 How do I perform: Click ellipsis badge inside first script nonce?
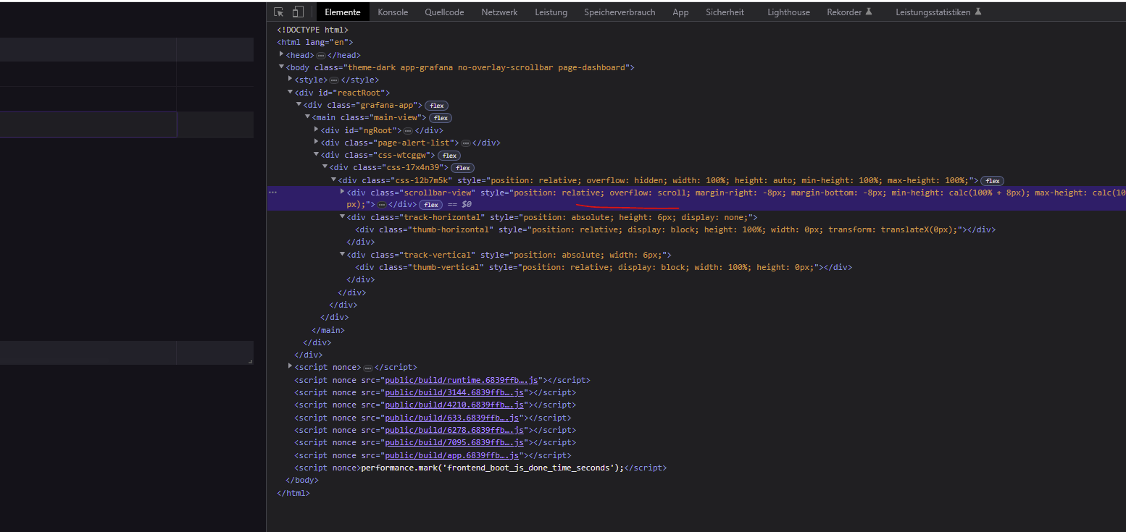pyautogui.click(x=367, y=368)
